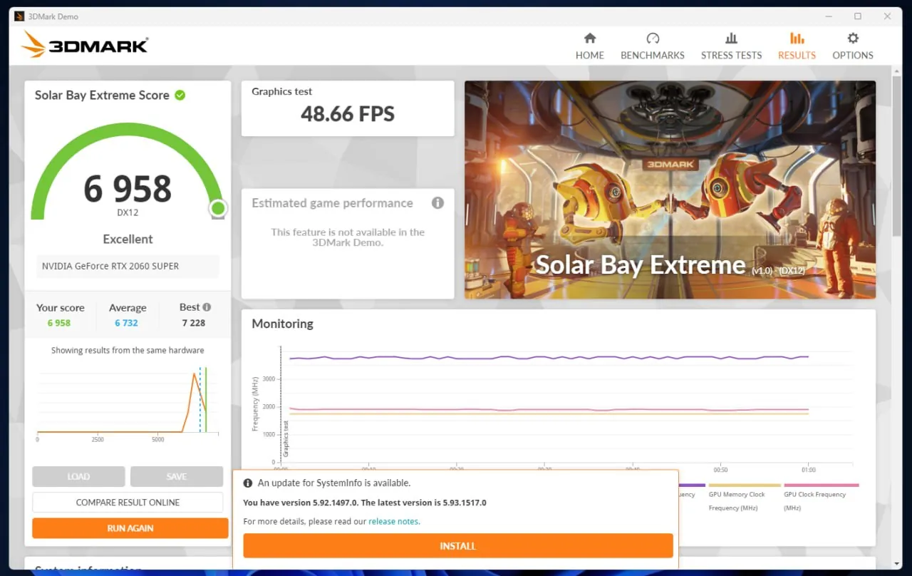Click the 48.66 FPS graphics test value
The height and width of the screenshot is (576, 912).
[x=348, y=114]
